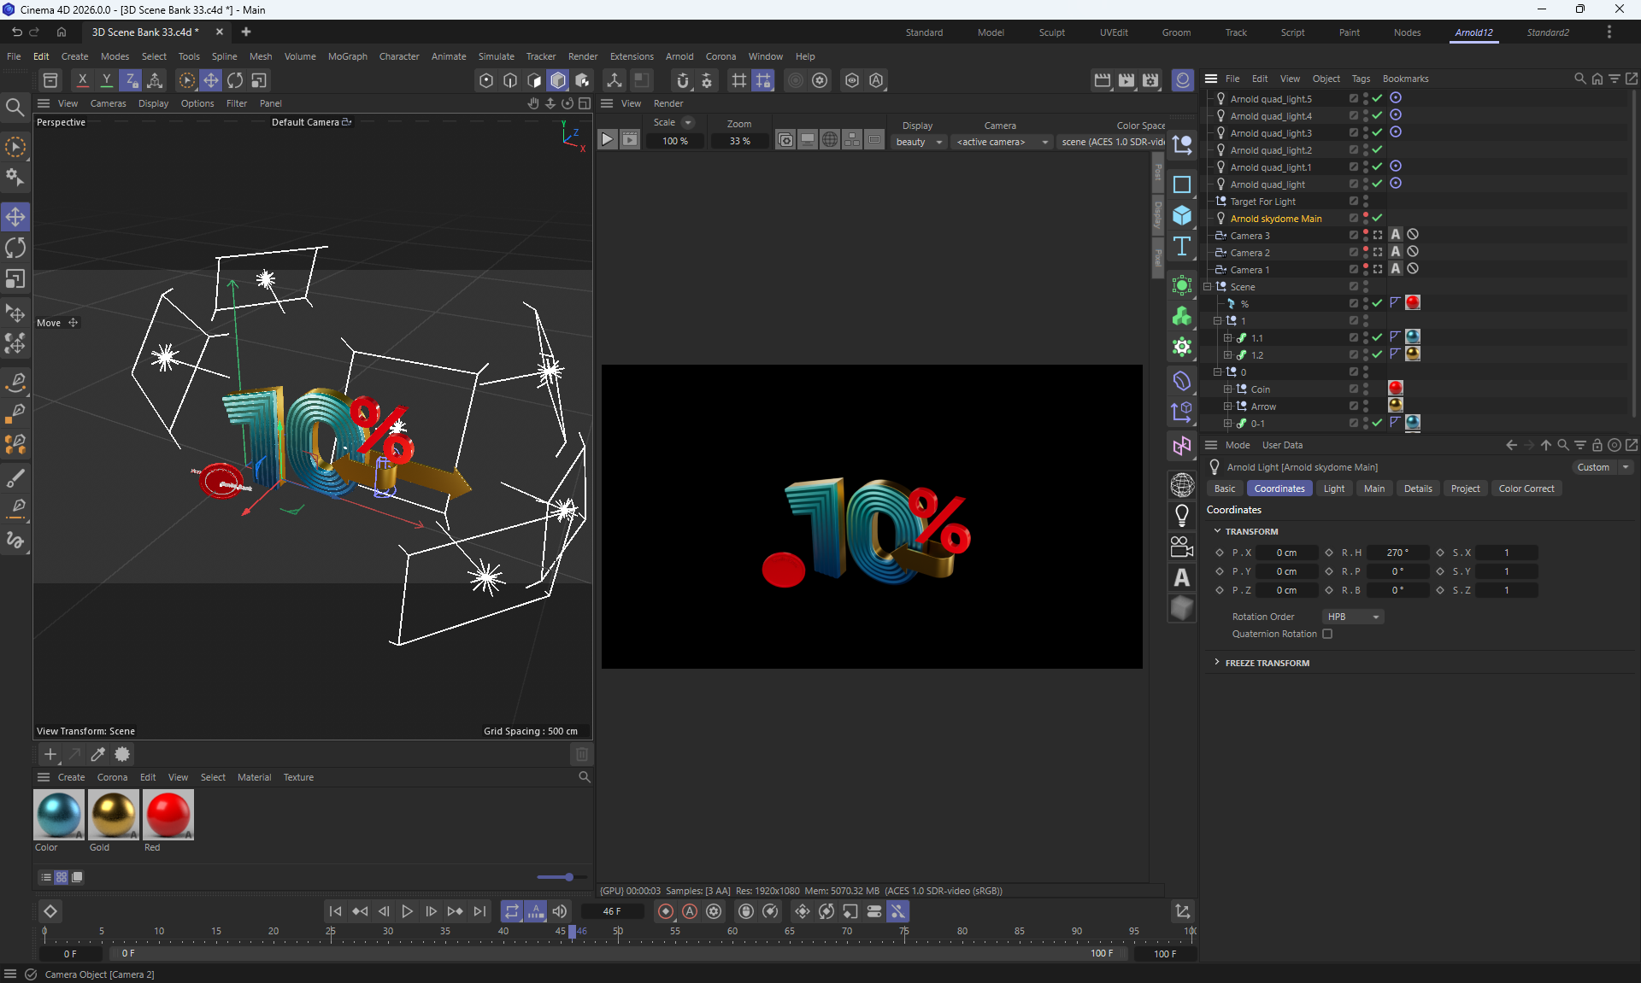
Task: Enable the Quaternion Rotation checkbox
Action: [x=1327, y=634]
